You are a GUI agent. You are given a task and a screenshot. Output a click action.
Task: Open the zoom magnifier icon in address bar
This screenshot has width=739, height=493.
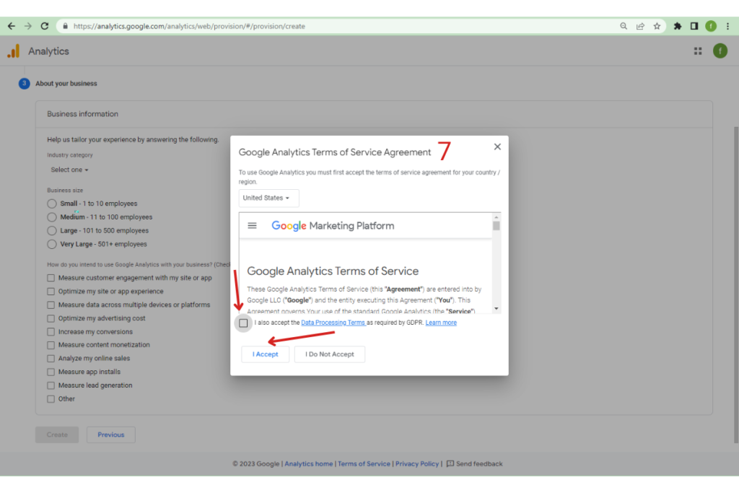pyautogui.click(x=624, y=26)
